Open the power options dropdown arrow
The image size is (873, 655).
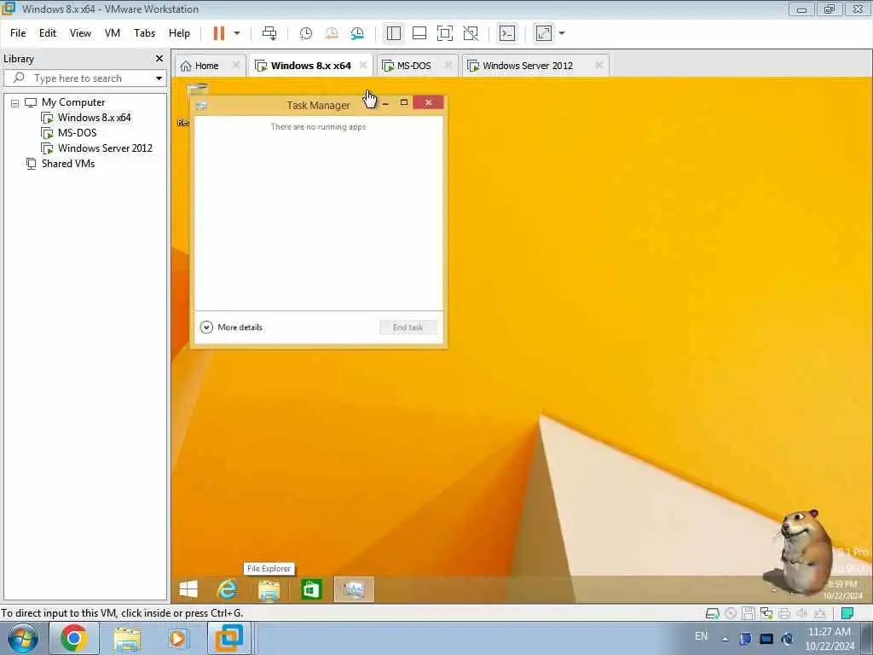[x=237, y=33]
